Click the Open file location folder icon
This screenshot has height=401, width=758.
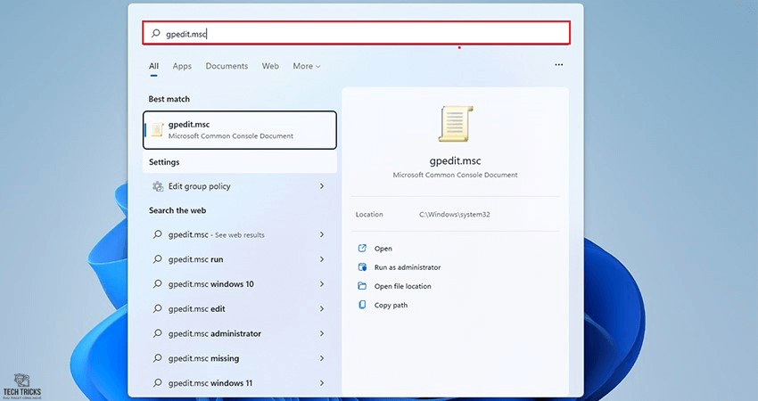362,285
